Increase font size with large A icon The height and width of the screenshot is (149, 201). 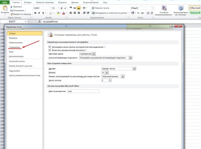pos(62,8)
